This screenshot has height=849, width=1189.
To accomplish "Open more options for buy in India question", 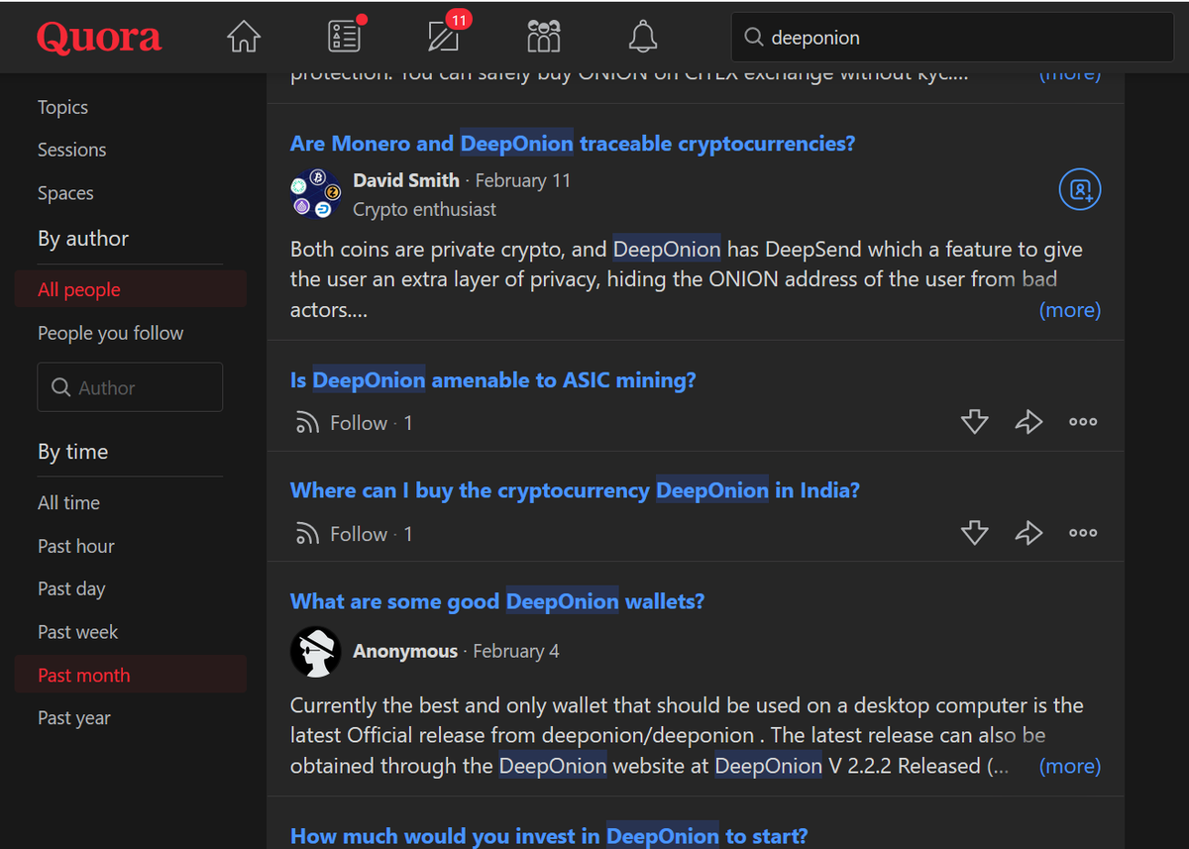I will (1083, 533).
